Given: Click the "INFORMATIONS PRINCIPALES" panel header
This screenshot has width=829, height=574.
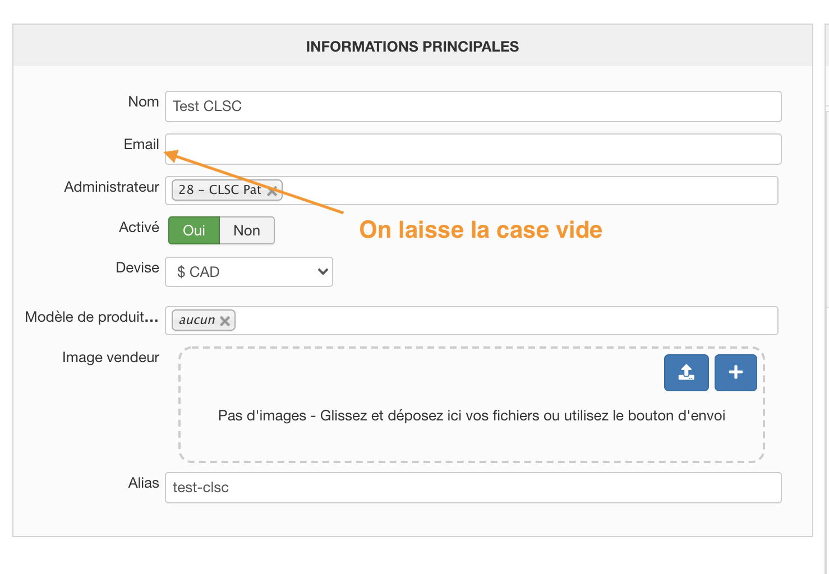Looking at the screenshot, I should tap(412, 47).
